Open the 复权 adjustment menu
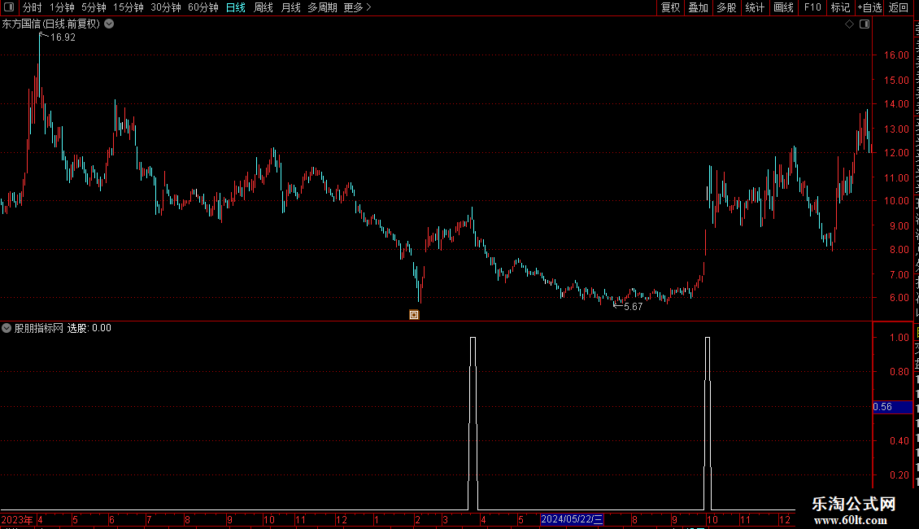 point(670,7)
